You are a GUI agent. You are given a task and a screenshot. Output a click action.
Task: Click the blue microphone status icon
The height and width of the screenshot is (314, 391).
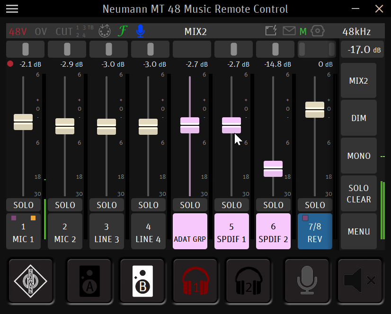point(141,31)
